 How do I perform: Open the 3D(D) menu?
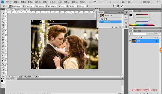click(x=60, y=2)
